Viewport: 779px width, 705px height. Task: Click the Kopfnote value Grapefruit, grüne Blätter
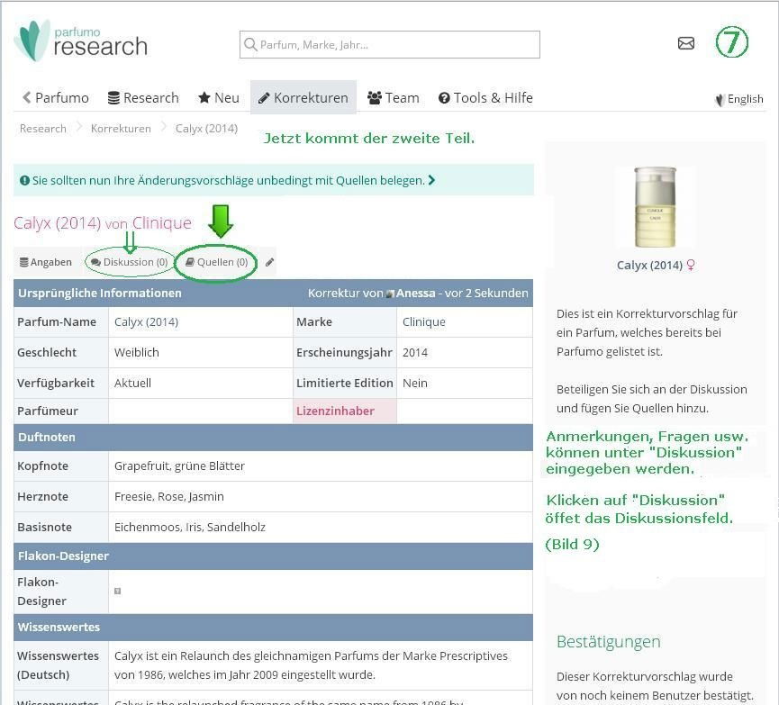click(179, 466)
